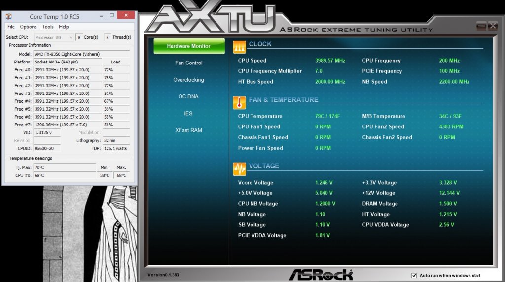Open the Select CPU Processor #0 dropdown
Image resolution: width=505 pixels, height=282 pixels.
tap(54, 37)
